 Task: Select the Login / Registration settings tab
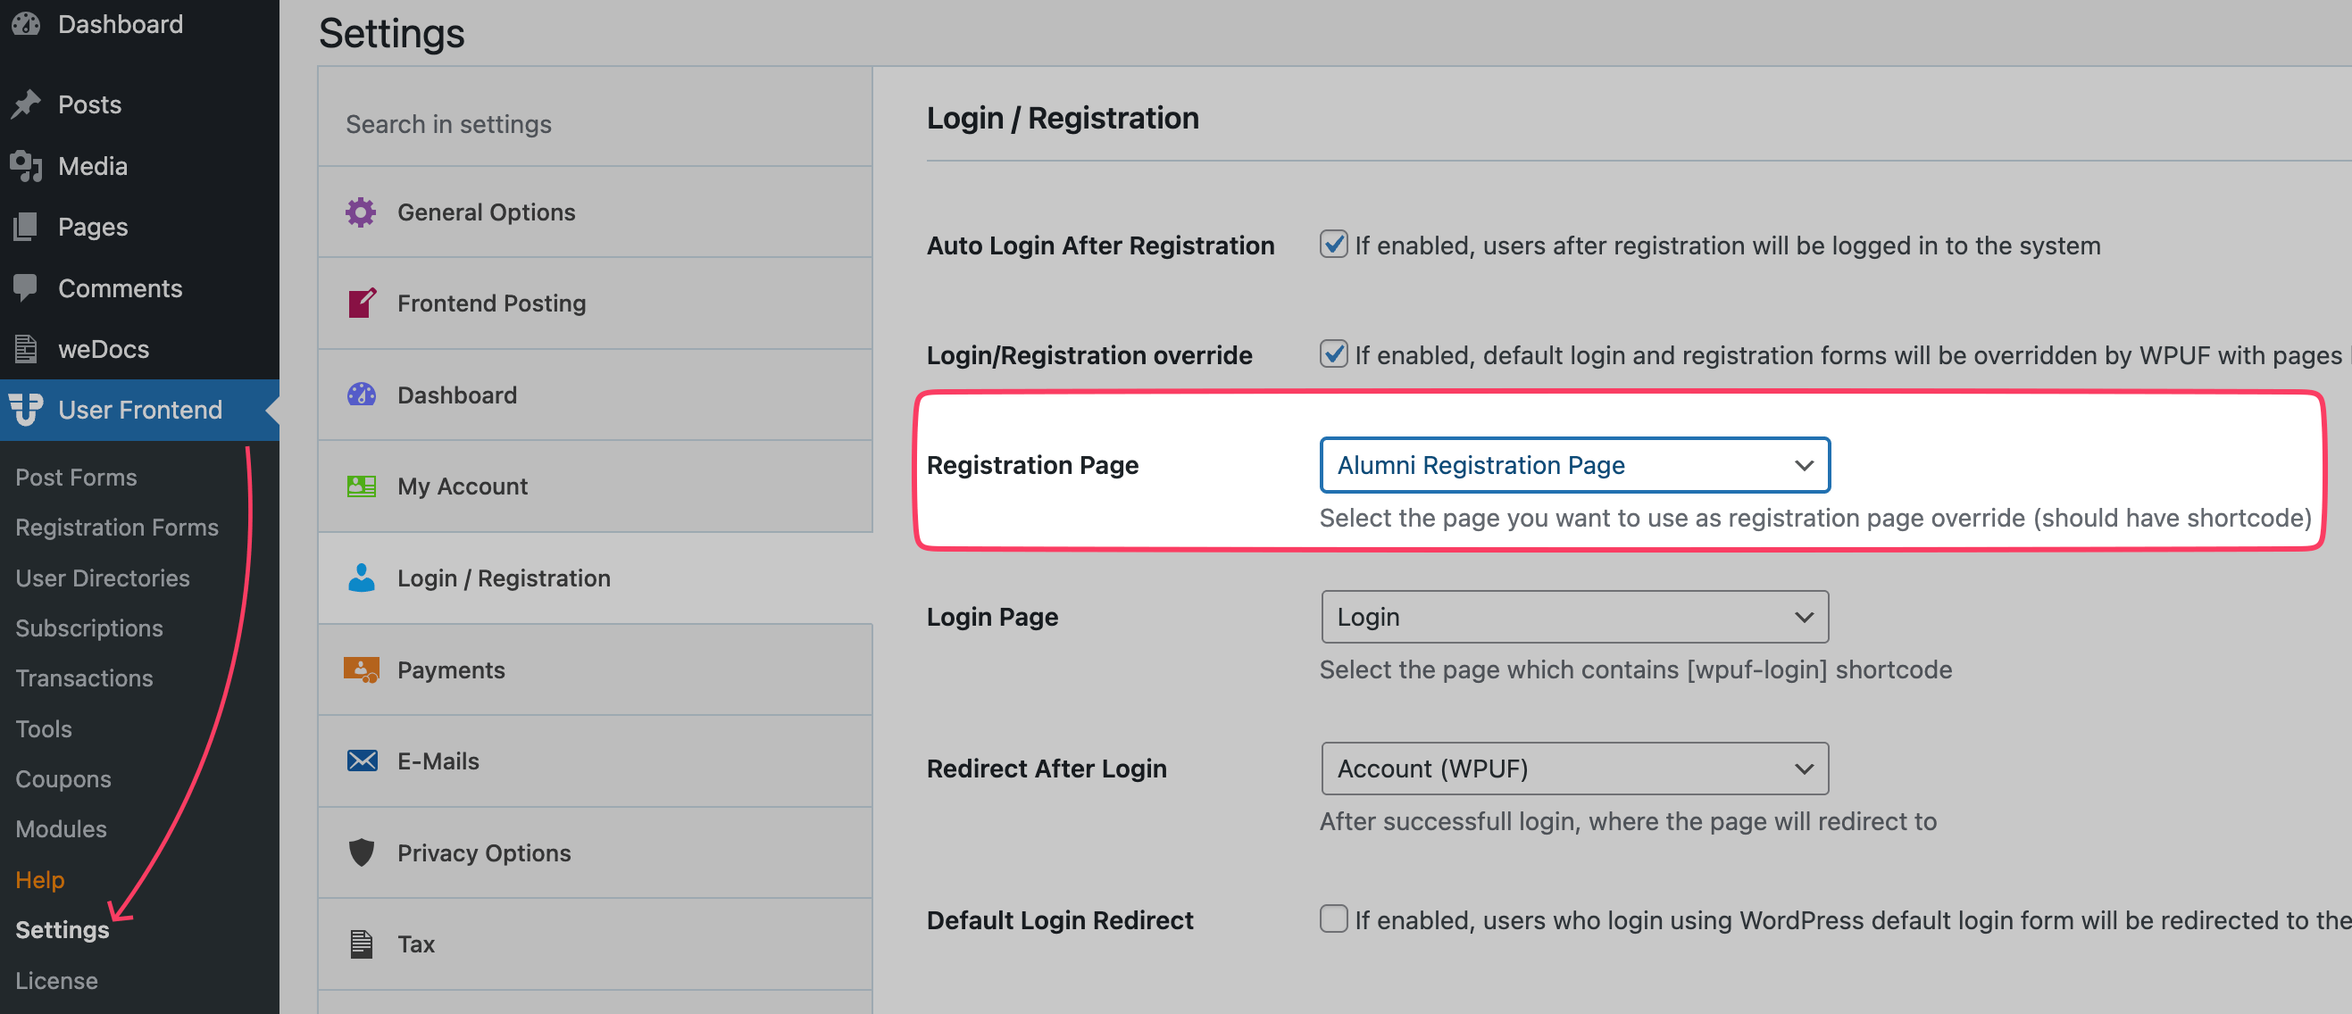(x=503, y=578)
